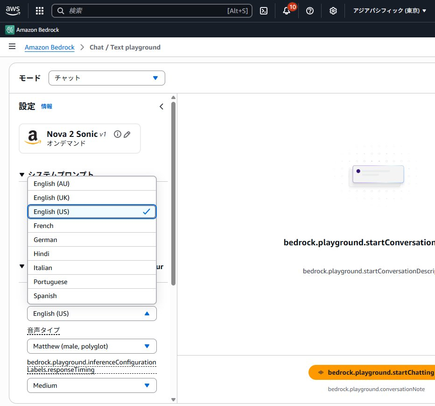The height and width of the screenshot is (406, 435).
Task: Click the Amazon Bedrock service name shortcut
Action: (x=37, y=30)
